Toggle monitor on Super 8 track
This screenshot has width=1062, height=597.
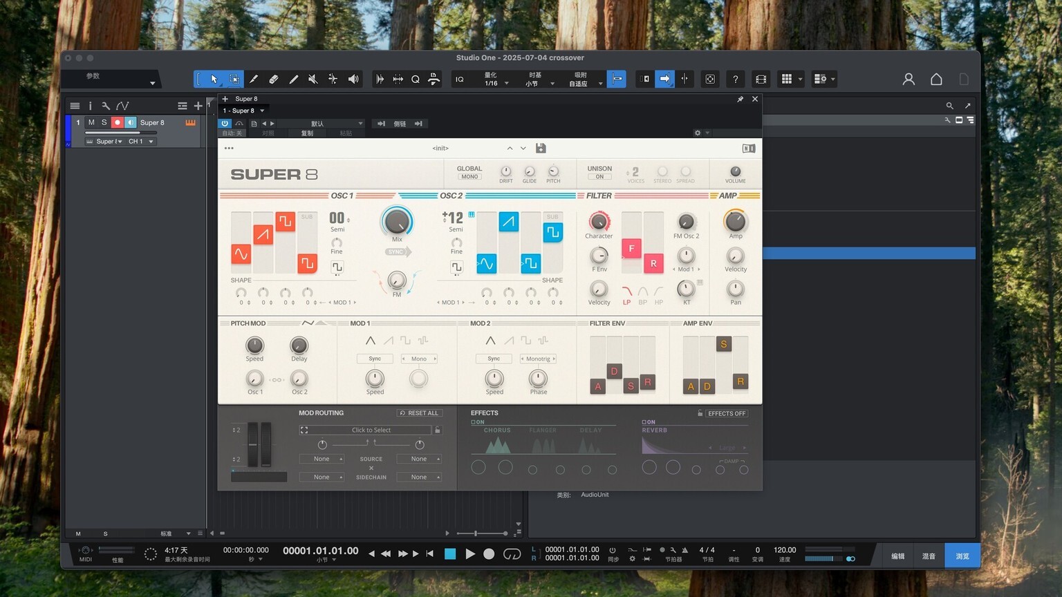tap(131, 122)
